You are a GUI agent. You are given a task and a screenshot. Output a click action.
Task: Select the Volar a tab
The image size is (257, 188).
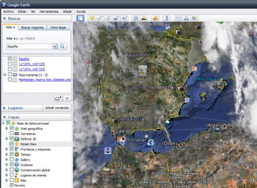pos(10,27)
